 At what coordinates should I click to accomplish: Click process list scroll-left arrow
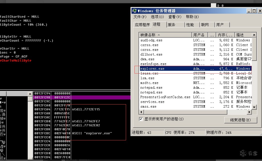(x=141, y=112)
